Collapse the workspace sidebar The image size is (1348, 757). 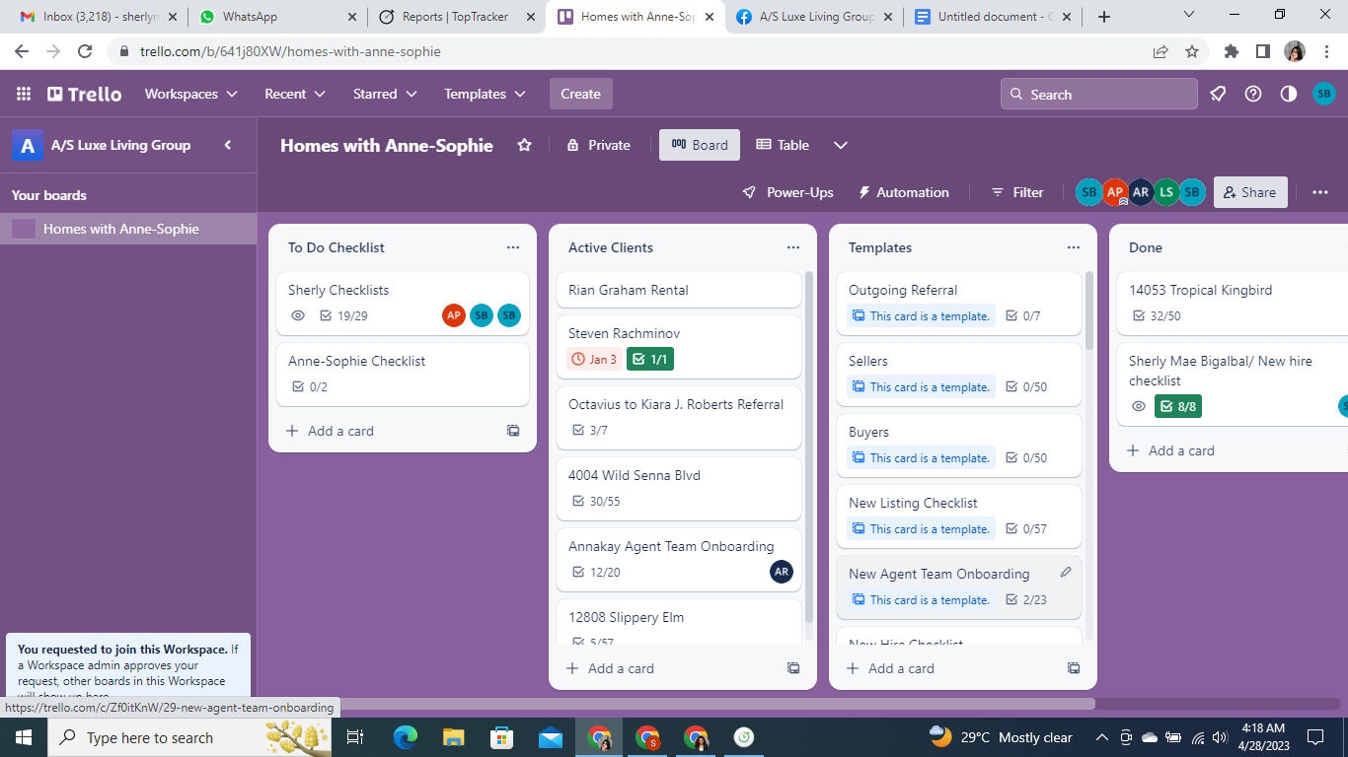[x=228, y=145]
